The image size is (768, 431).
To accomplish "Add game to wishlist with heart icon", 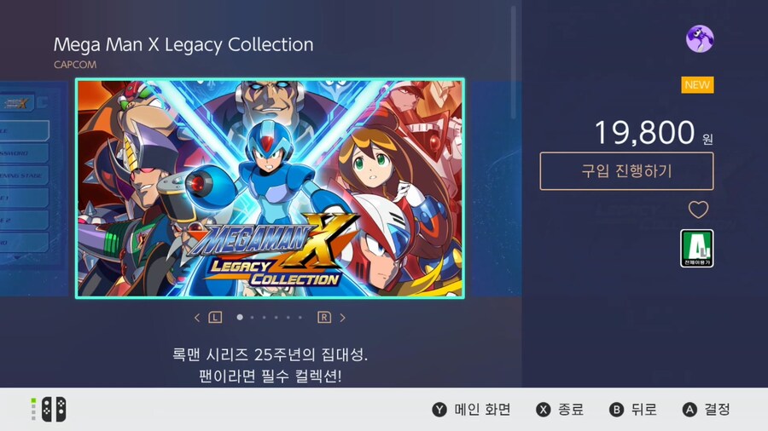I will pyautogui.click(x=698, y=210).
